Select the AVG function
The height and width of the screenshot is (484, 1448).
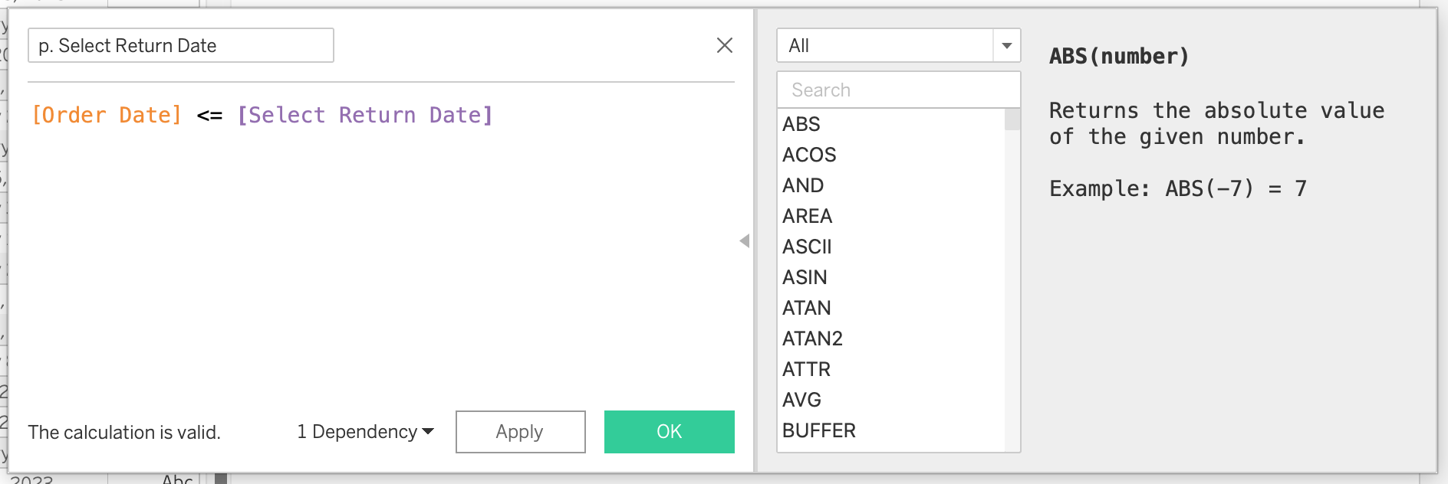801,400
